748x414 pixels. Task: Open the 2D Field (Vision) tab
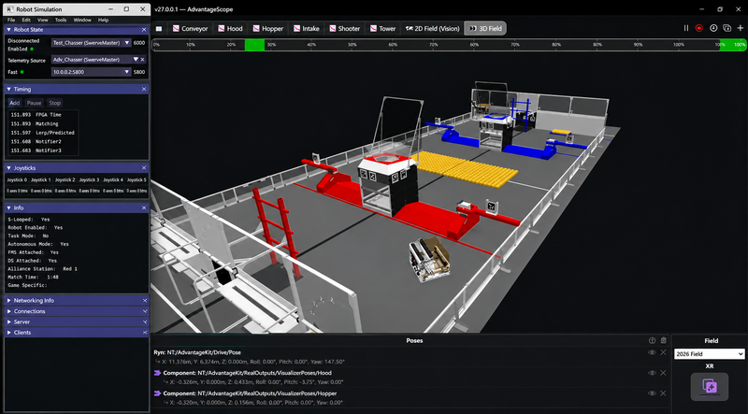point(432,29)
